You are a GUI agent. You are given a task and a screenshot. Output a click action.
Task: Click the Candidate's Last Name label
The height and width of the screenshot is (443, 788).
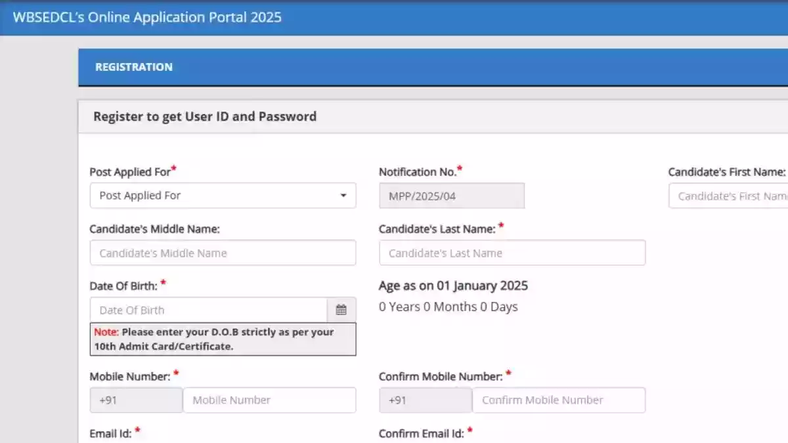(x=437, y=229)
